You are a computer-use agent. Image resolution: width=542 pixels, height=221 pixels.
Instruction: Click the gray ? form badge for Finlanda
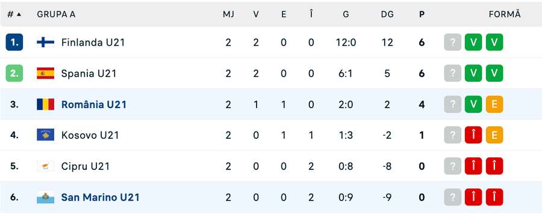click(x=453, y=43)
